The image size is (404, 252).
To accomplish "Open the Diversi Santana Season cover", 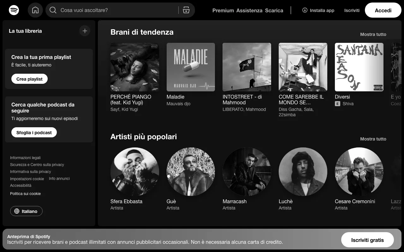I will 359,67.
